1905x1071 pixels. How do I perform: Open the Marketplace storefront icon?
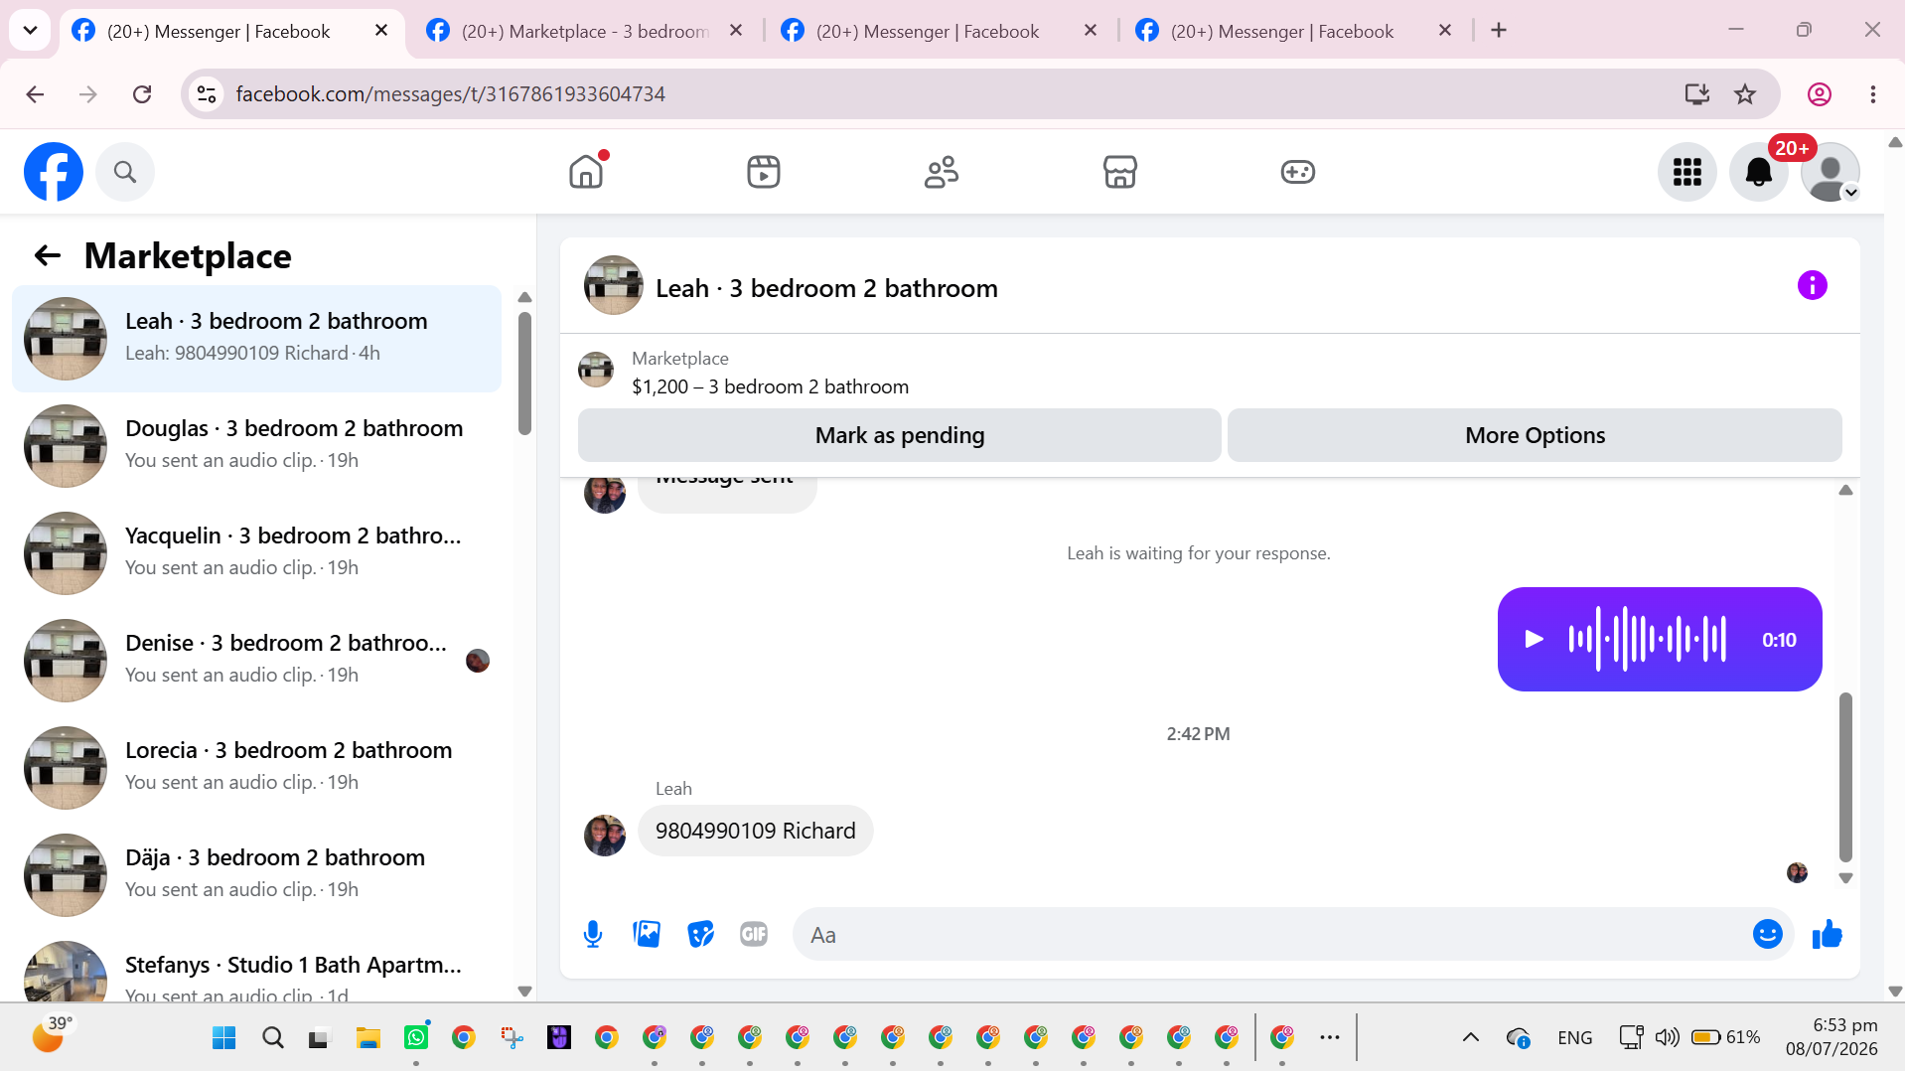pyautogui.click(x=1119, y=172)
